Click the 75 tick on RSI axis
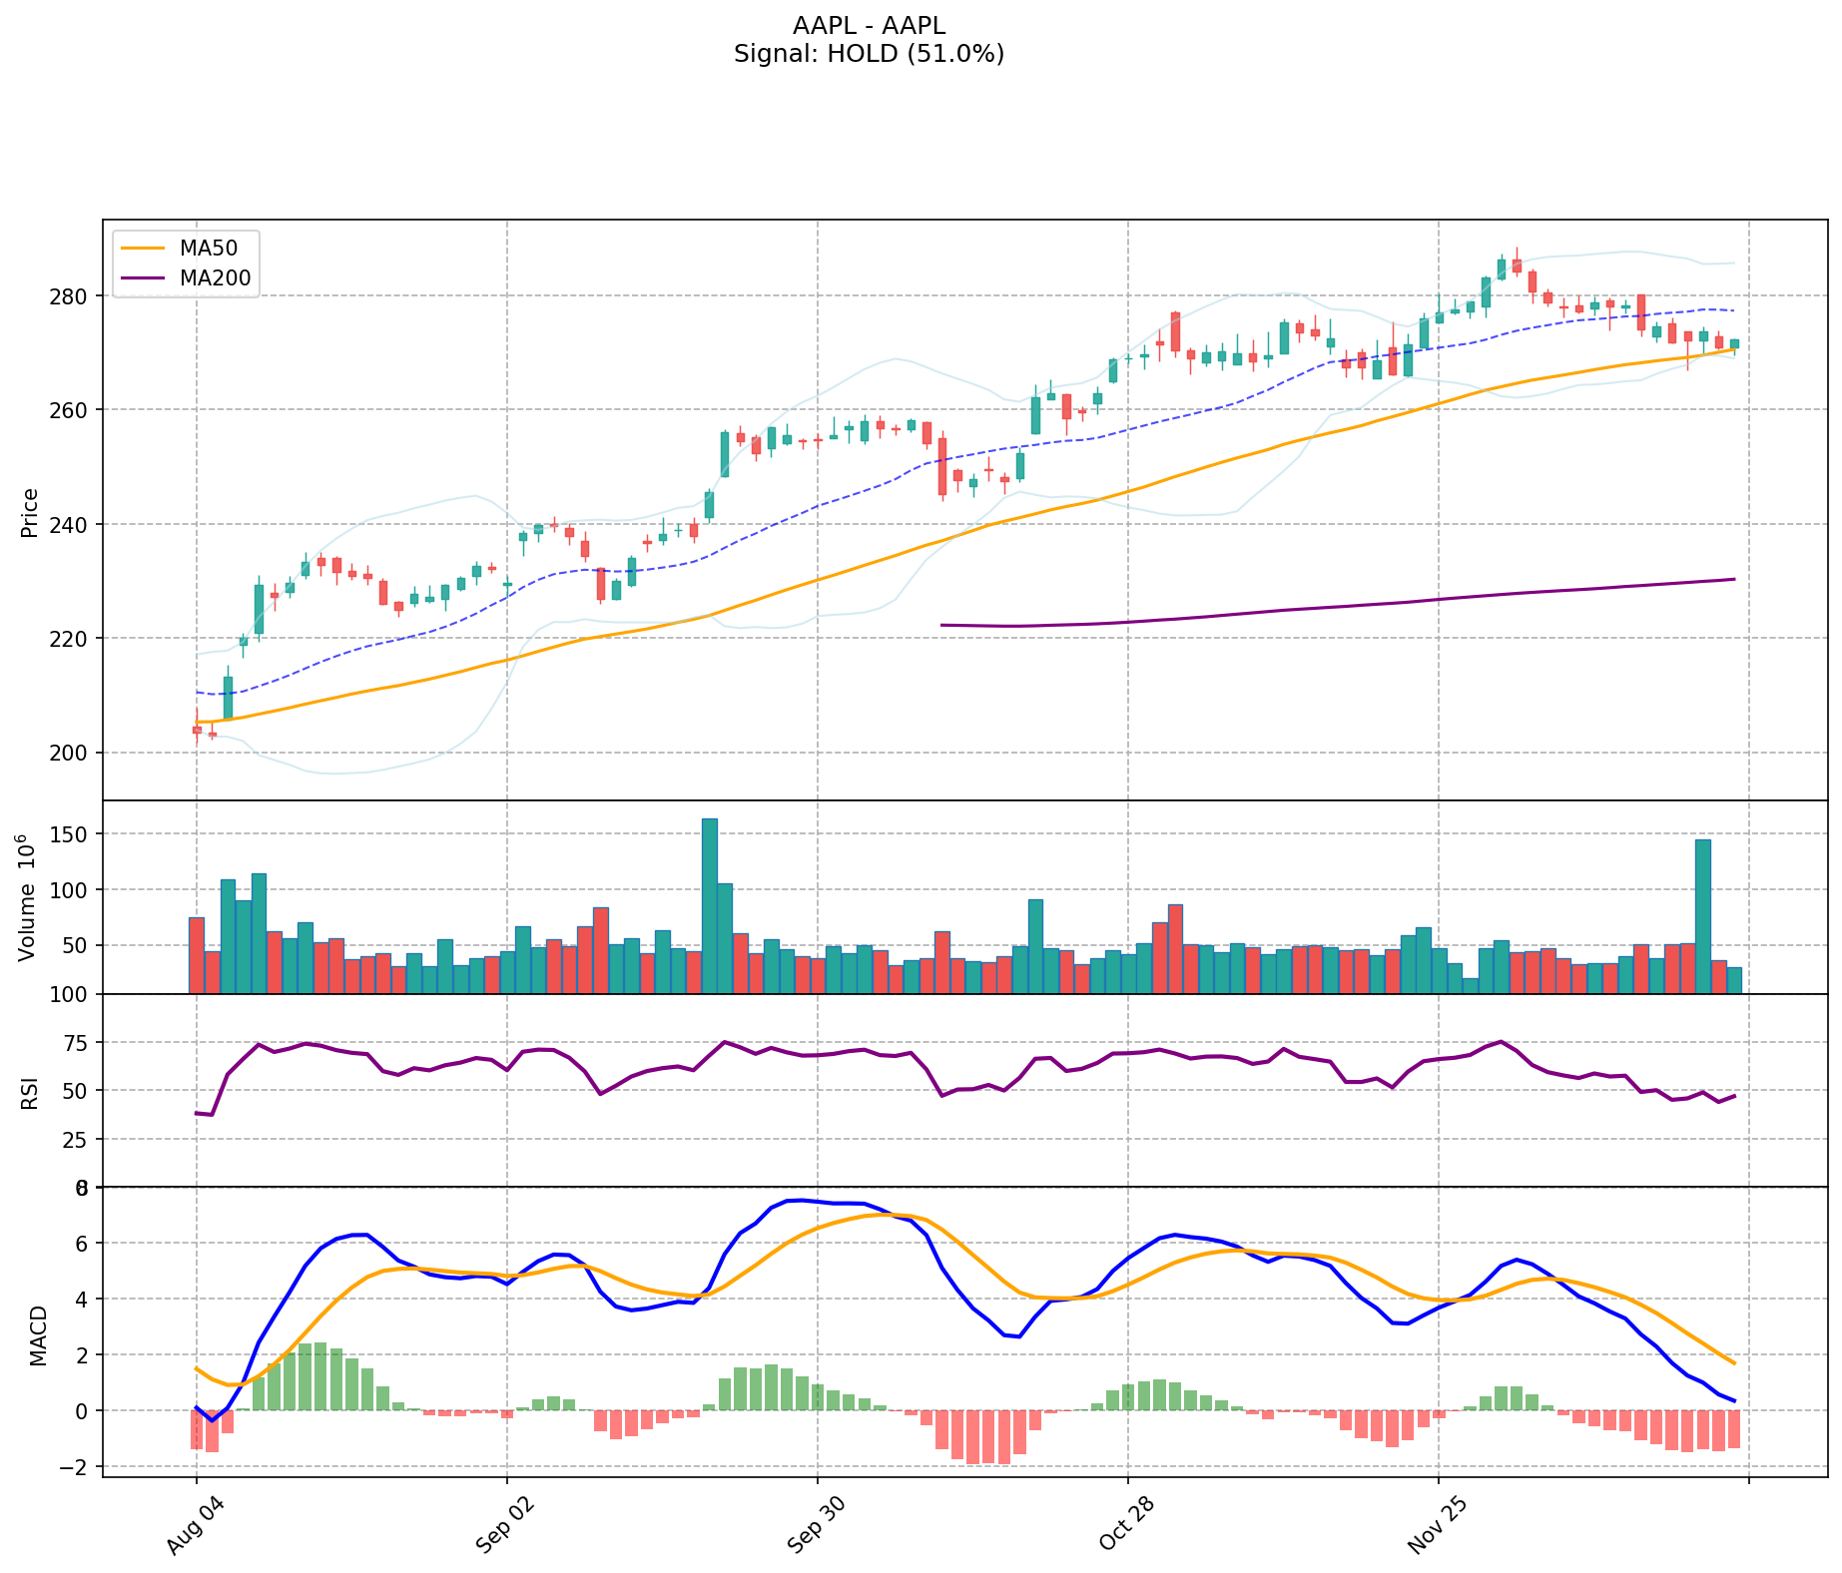1842x1573 pixels. (76, 1043)
